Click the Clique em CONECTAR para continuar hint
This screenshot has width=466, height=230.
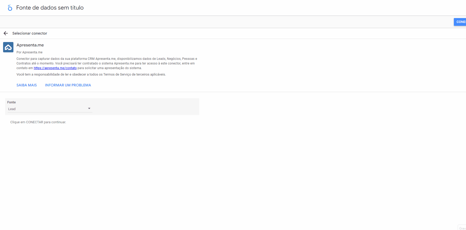point(38,122)
